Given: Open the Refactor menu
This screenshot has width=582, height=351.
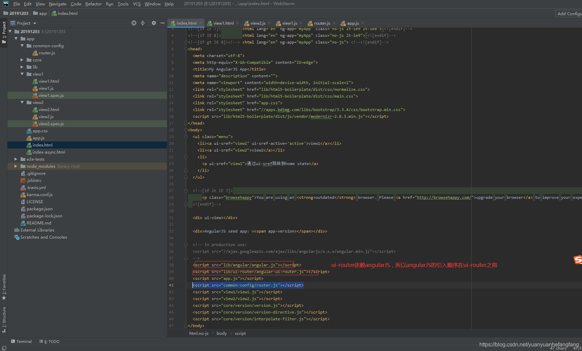Looking at the screenshot, I should point(93,4).
